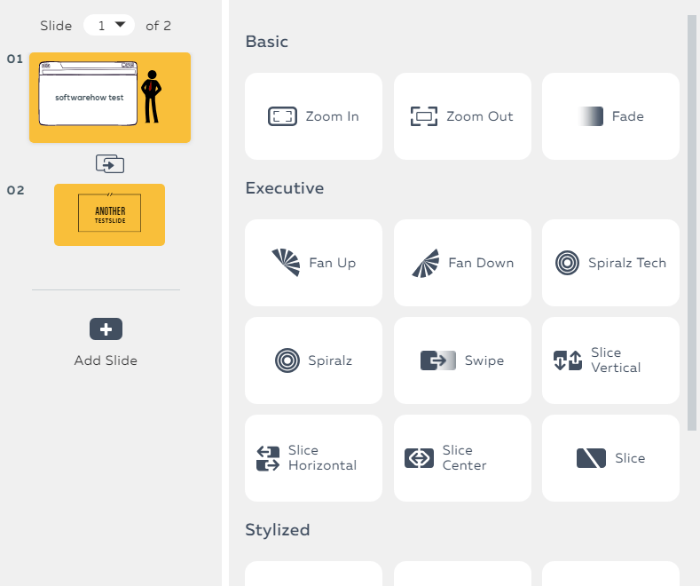Click the Zoom Out label text
700x586 pixels.
[x=480, y=116]
